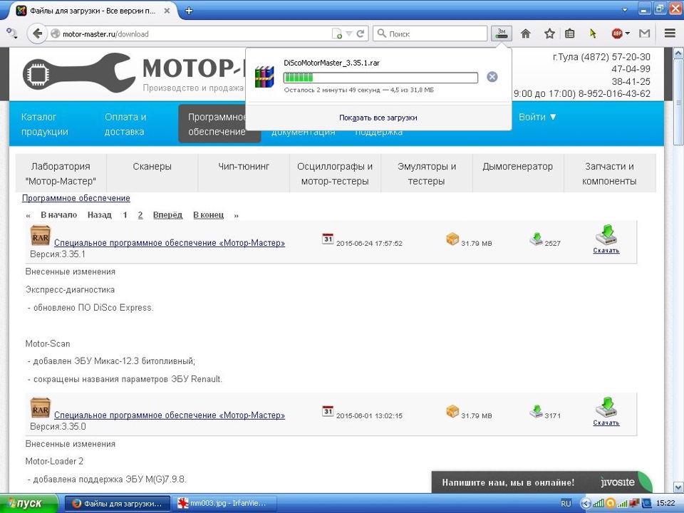Image resolution: width=684 pixels, height=513 pixels.
Task: Open the URL history dropdown arrow
Action: click(x=348, y=33)
